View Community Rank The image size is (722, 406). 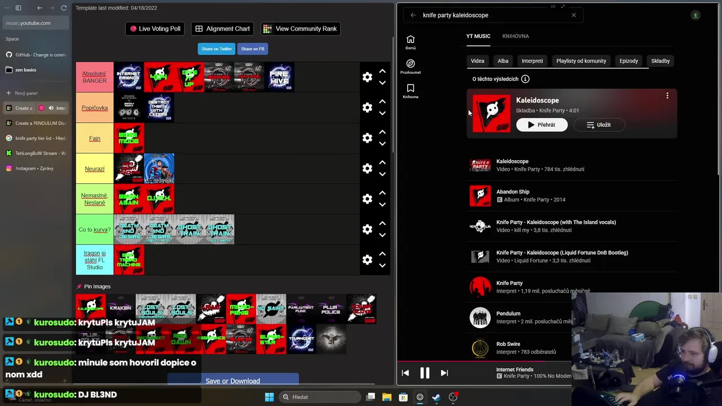coord(300,29)
